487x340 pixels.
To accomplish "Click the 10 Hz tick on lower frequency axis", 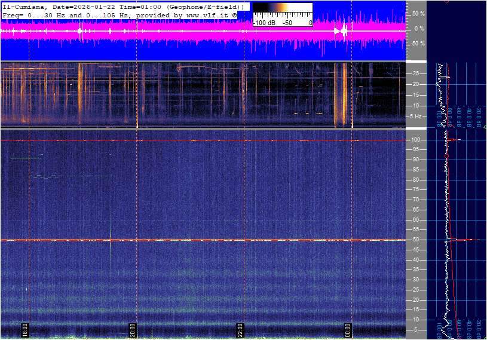I will coord(415,320).
